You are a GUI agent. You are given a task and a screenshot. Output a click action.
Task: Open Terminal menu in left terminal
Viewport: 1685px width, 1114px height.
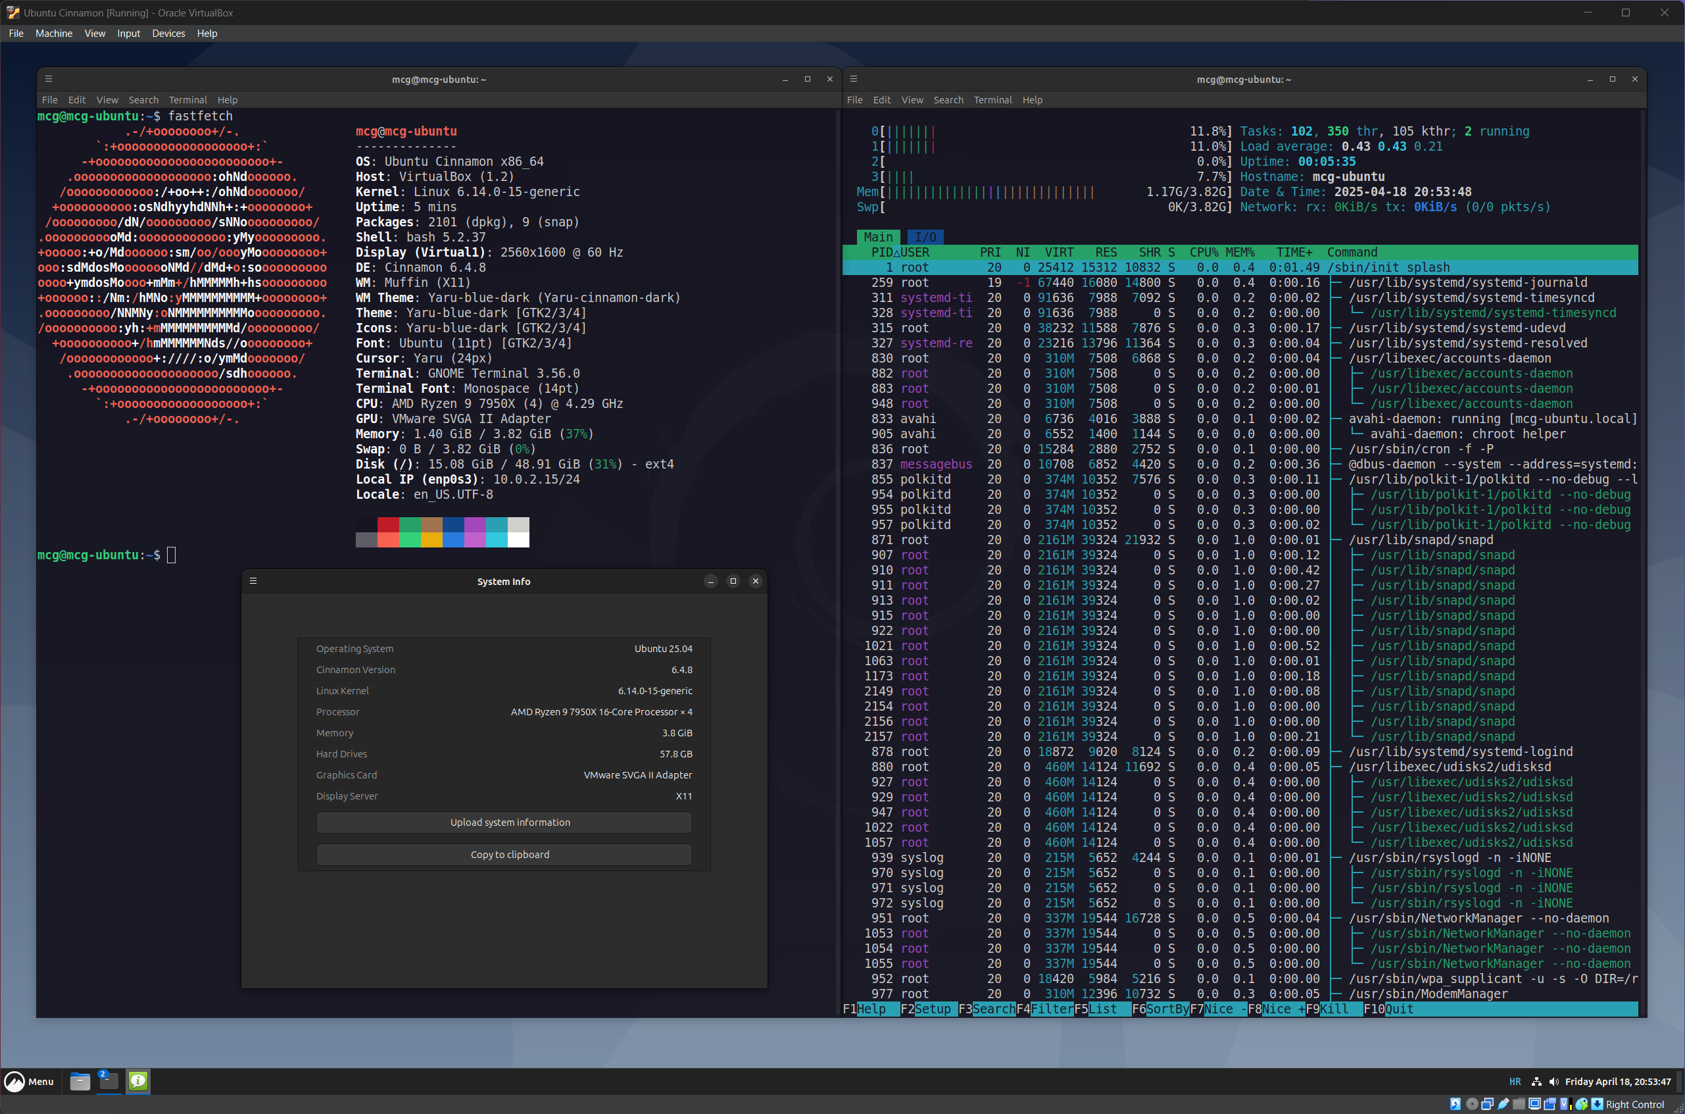tap(187, 100)
